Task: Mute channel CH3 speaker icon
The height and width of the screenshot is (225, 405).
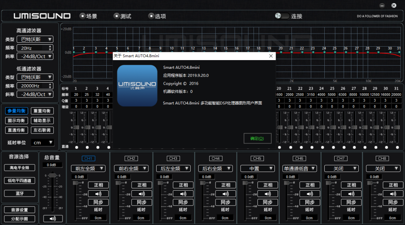Action: (x=183, y=194)
